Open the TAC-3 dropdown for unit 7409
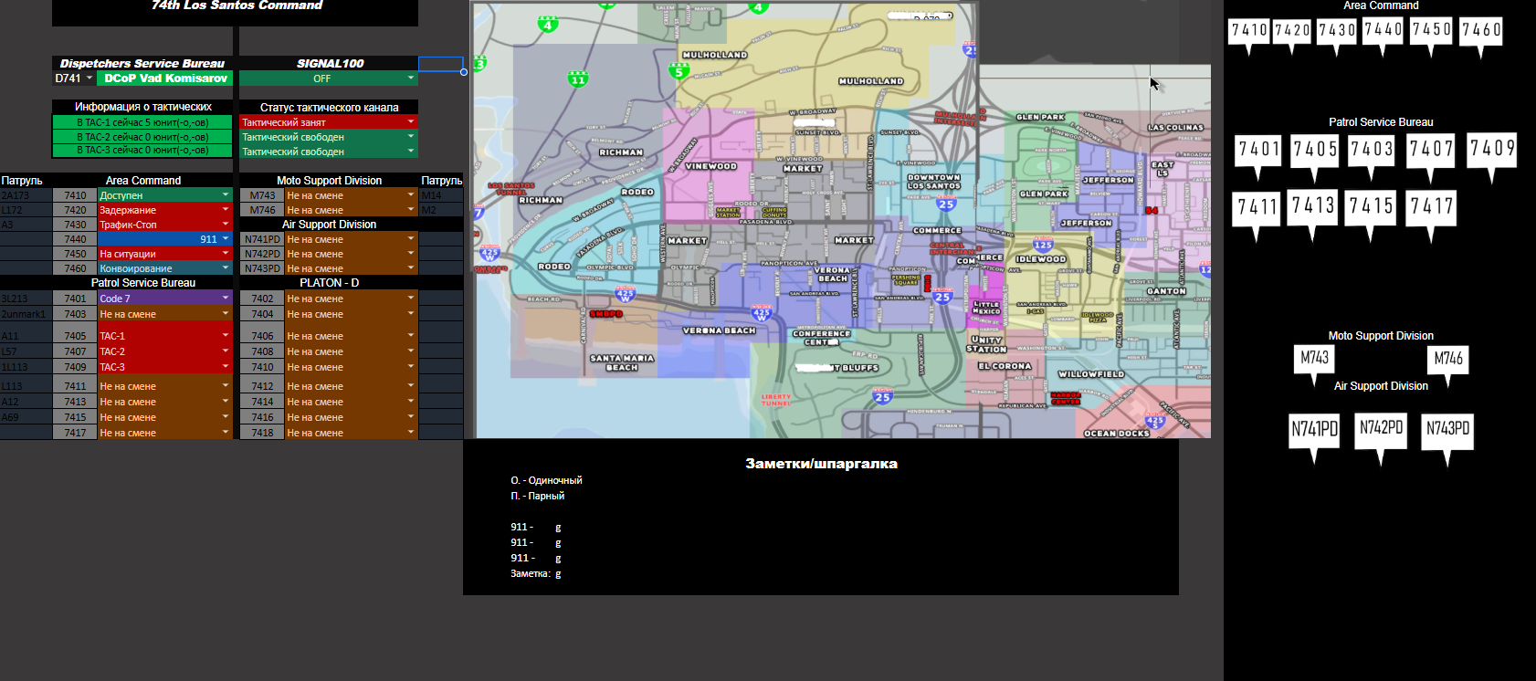This screenshot has width=1536, height=681. [x=226, y=366]
